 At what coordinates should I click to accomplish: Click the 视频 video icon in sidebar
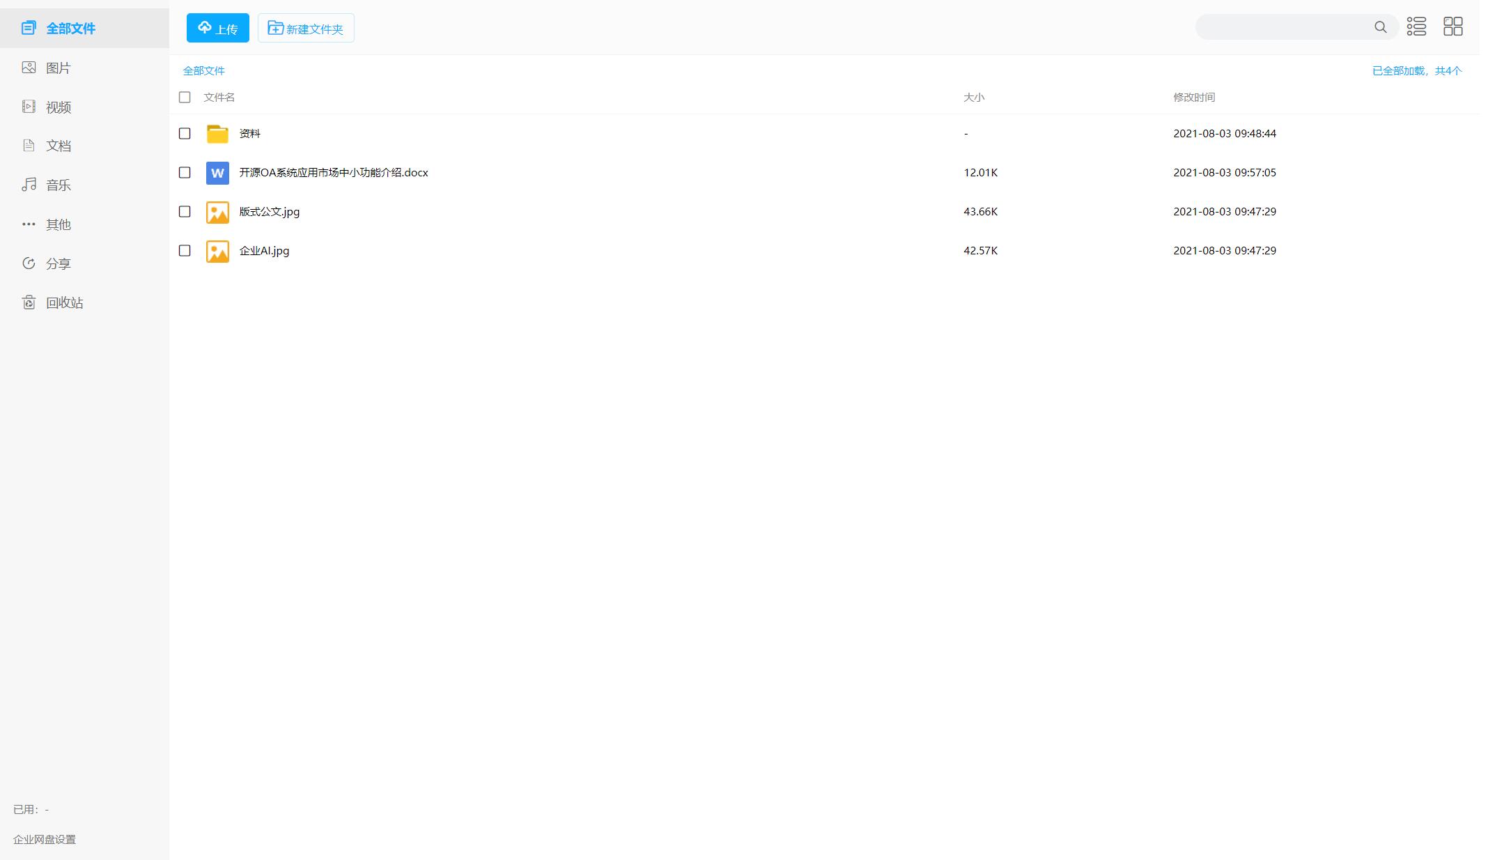[x=29, y=107]
